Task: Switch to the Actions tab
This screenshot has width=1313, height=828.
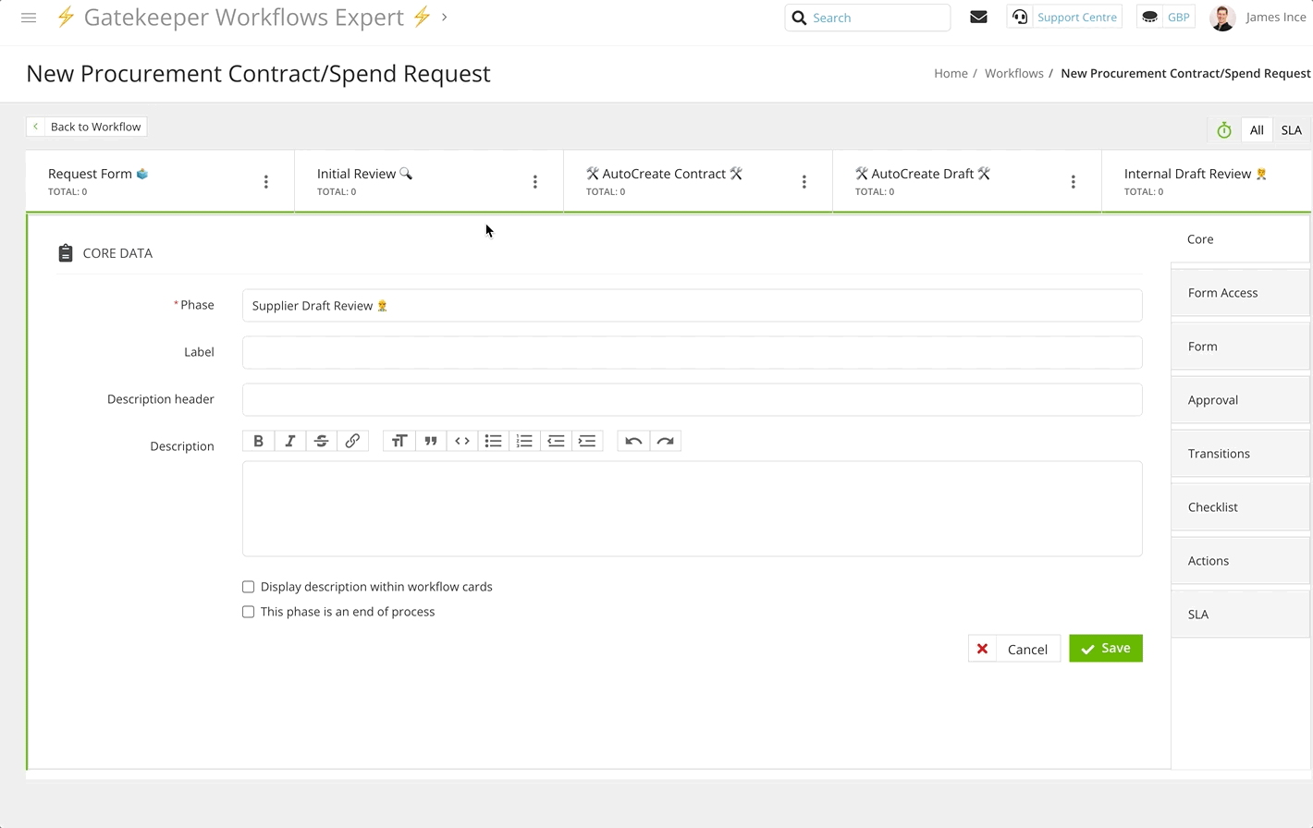Action: [1241, 561]
